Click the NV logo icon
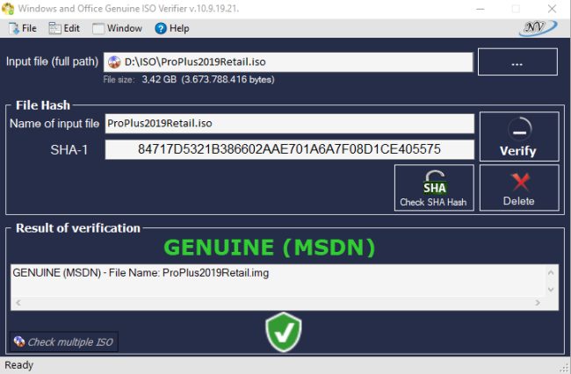Viewport: 571px width, 374px height. [x=538, y=27]
